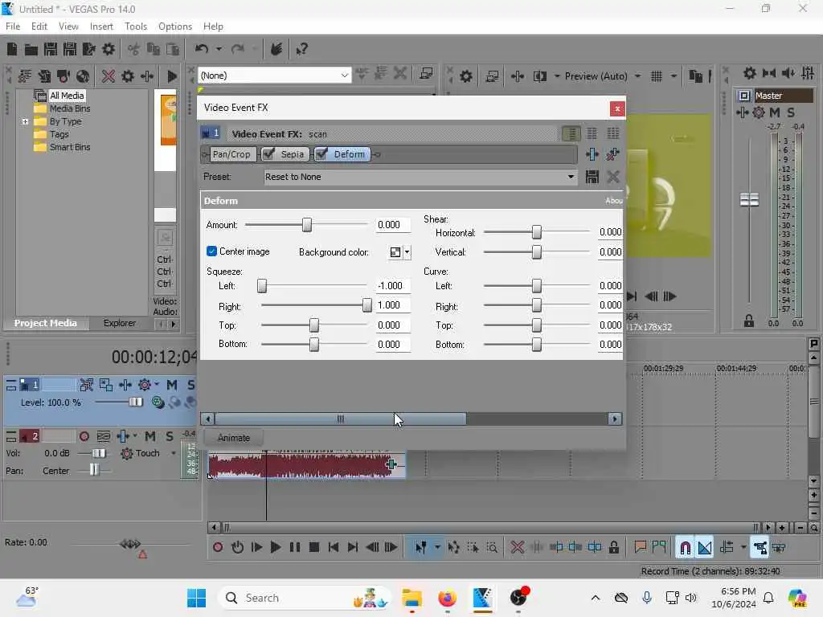Screen dimensions: 823x617
Task: Click the Squeeze Left slider handle
Action: [262, 286]
